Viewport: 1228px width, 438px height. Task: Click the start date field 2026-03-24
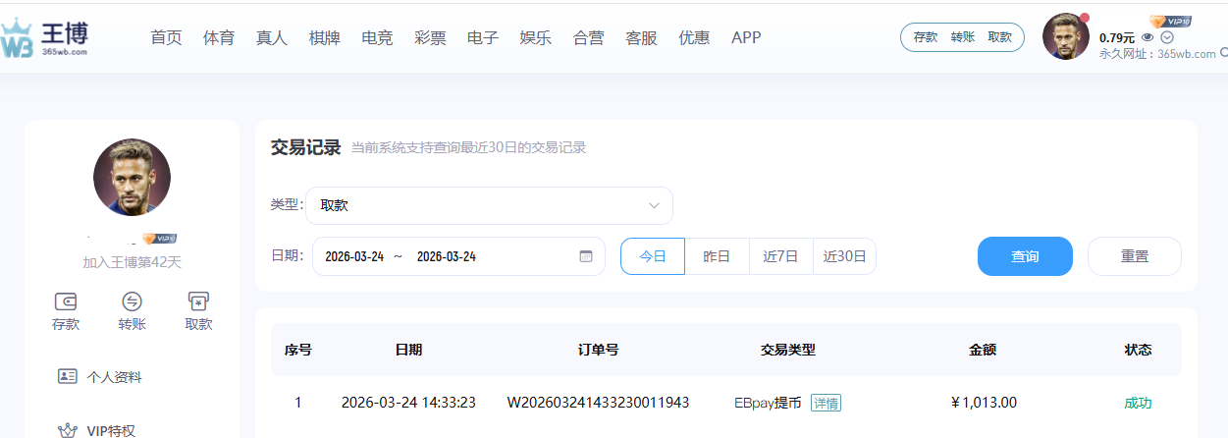click(x=354, y=256)
